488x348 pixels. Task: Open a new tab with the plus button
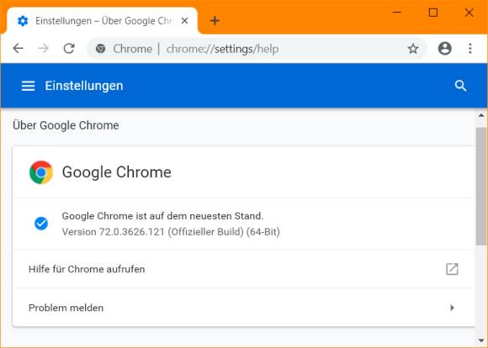coord(215,21)
